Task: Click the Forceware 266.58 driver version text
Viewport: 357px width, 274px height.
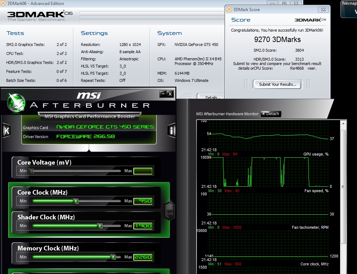Action: 85,136
